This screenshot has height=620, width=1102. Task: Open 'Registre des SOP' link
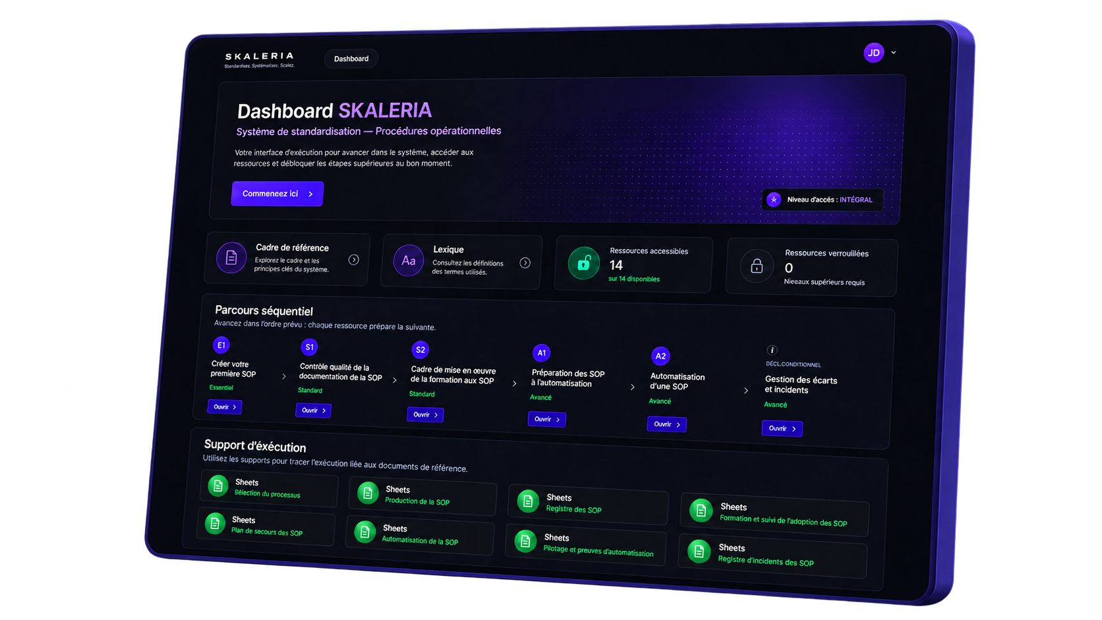pyautogui.click(x=574, y=509)
